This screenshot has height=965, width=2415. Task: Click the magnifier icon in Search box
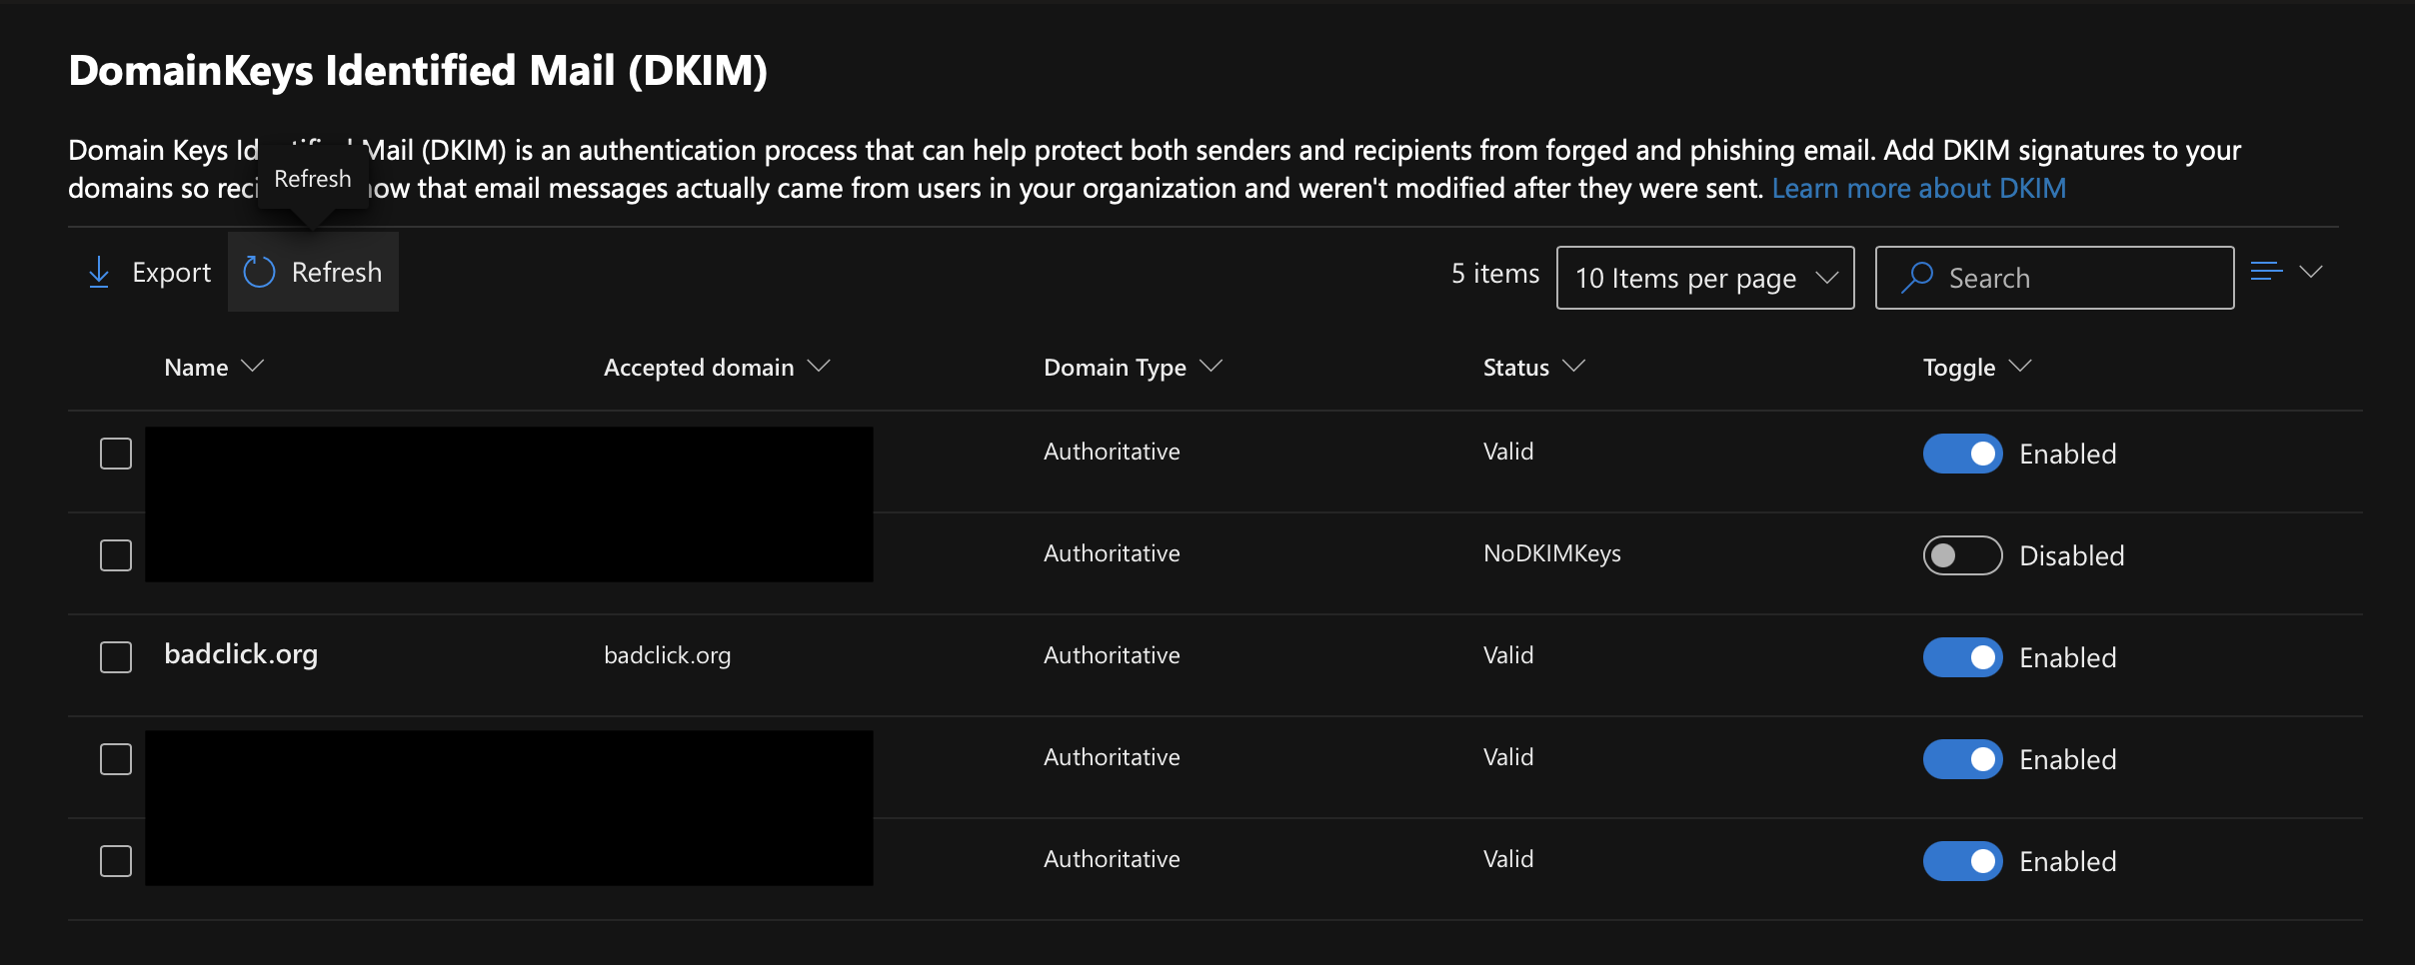pyautogui.click(x=1916, y=278)
